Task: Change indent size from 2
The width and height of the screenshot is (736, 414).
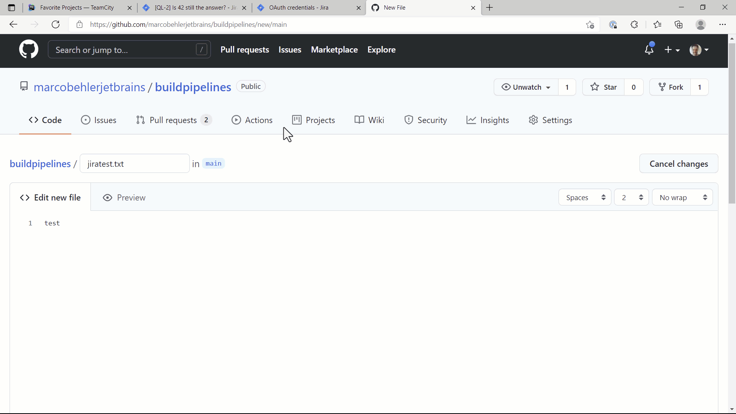Action: [631, 197]
